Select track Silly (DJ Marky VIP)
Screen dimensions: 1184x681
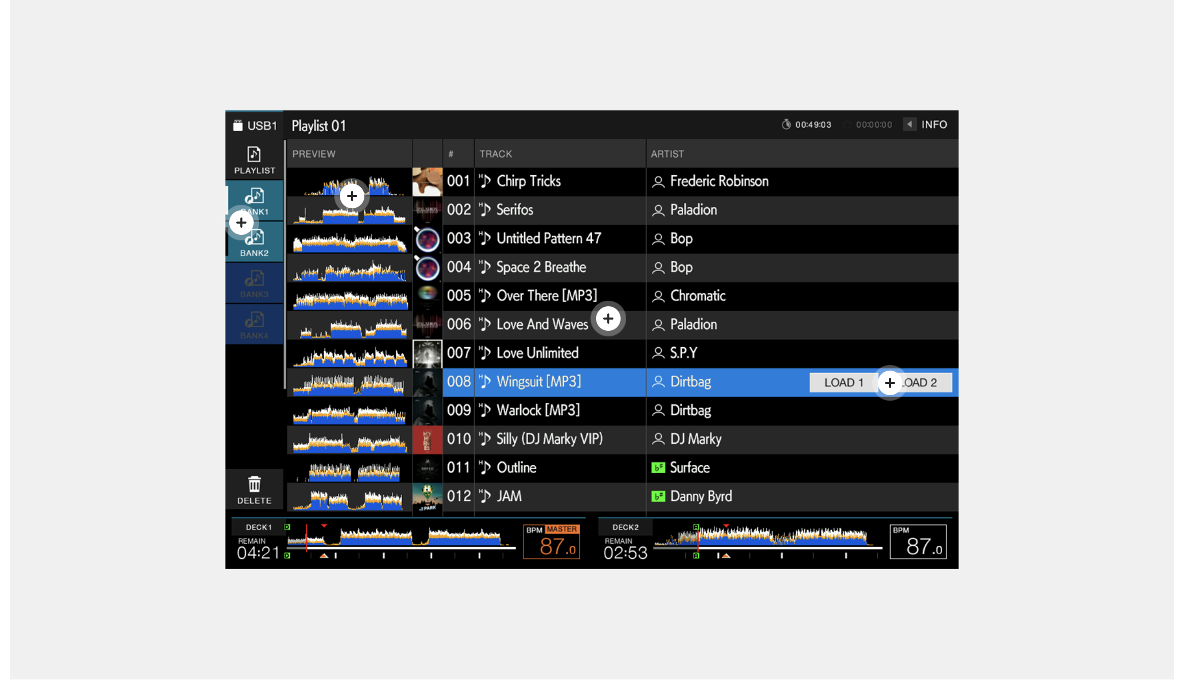tap(550, 439)
